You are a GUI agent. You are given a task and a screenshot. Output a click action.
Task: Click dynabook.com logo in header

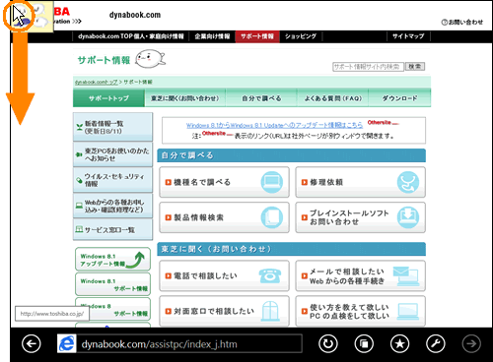pos(135,15)
